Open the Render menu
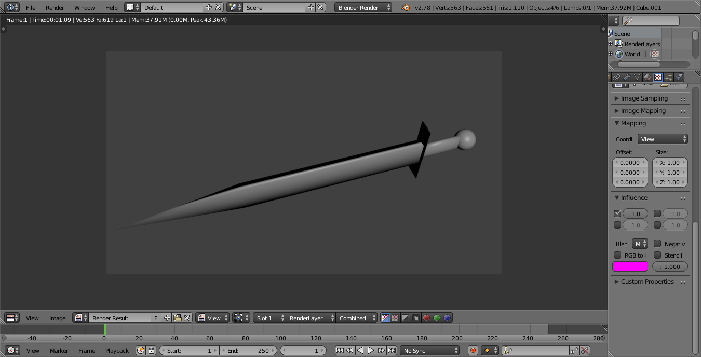Viewport: 701px width, 357px height. point(55,8)
